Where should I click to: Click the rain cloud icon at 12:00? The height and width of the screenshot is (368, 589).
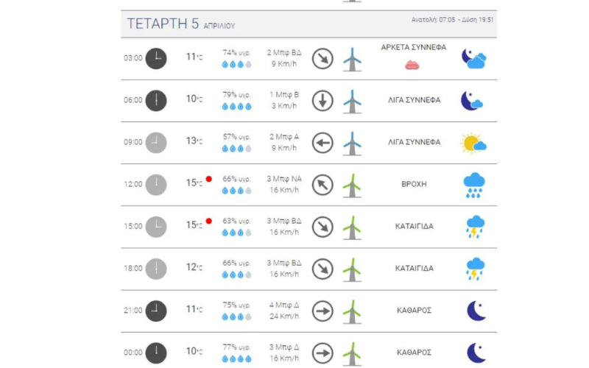[474, 185]
